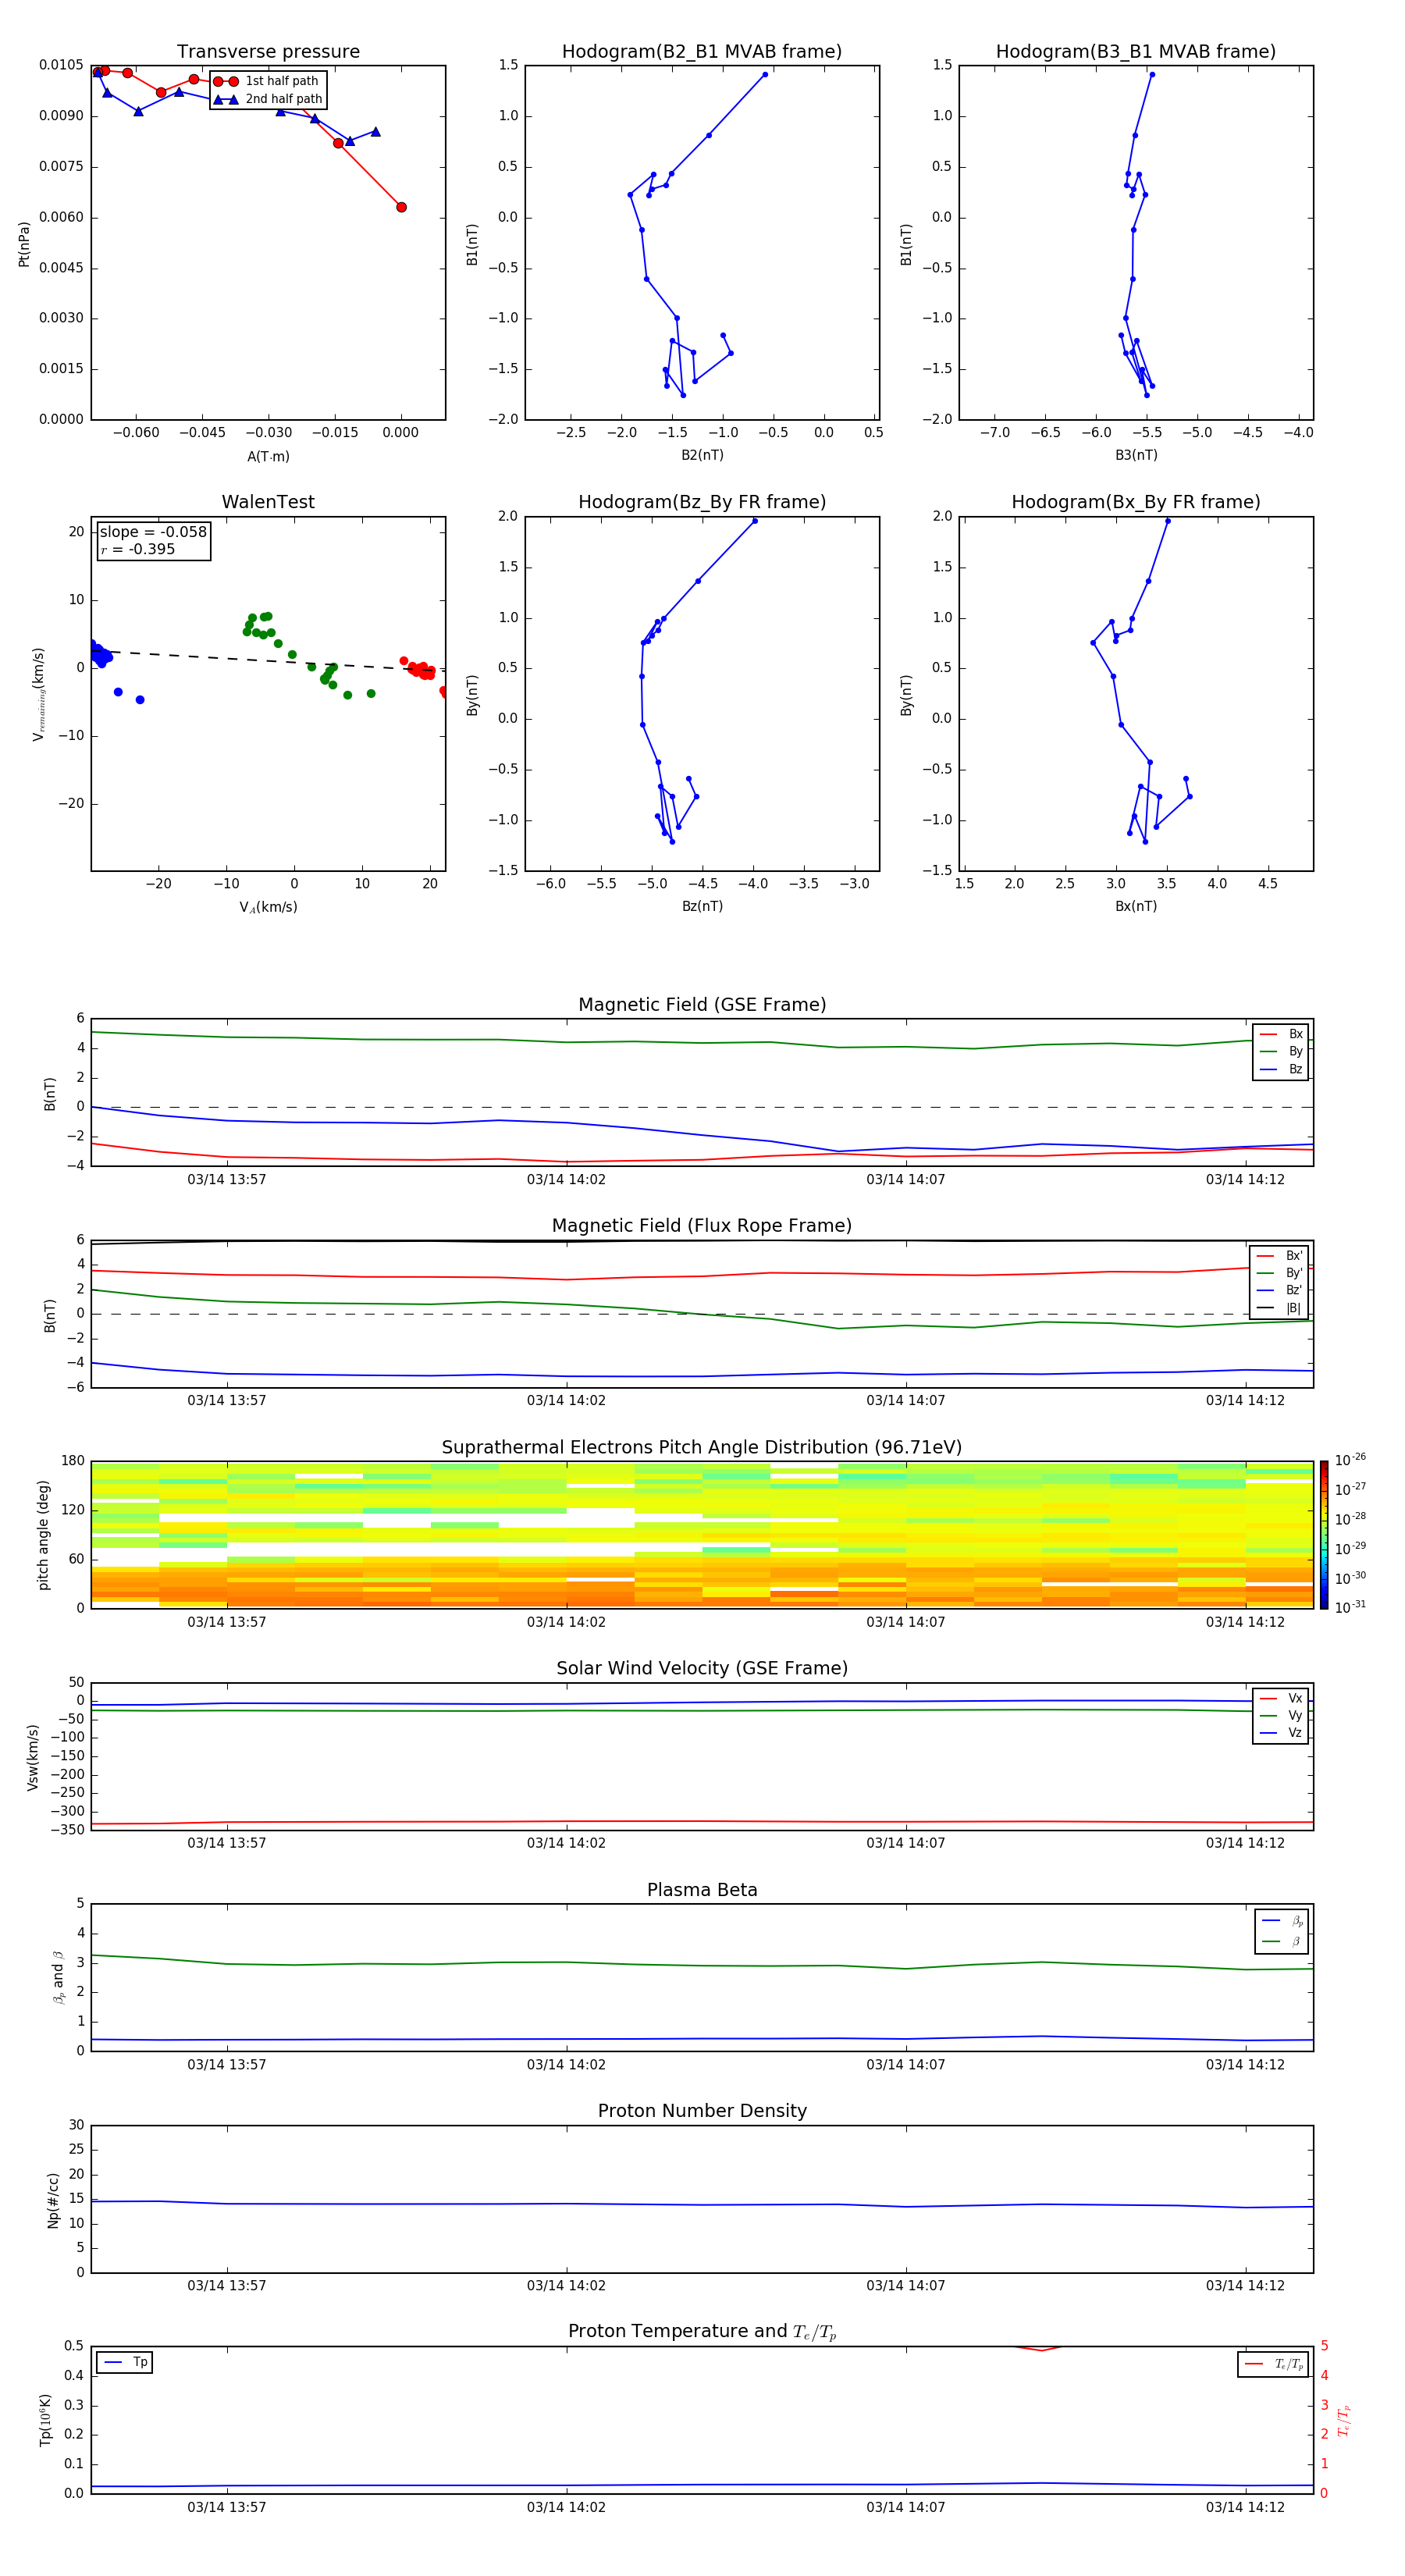Click "03/14 14:07" tick under Plasma Beta panel

906,2065
